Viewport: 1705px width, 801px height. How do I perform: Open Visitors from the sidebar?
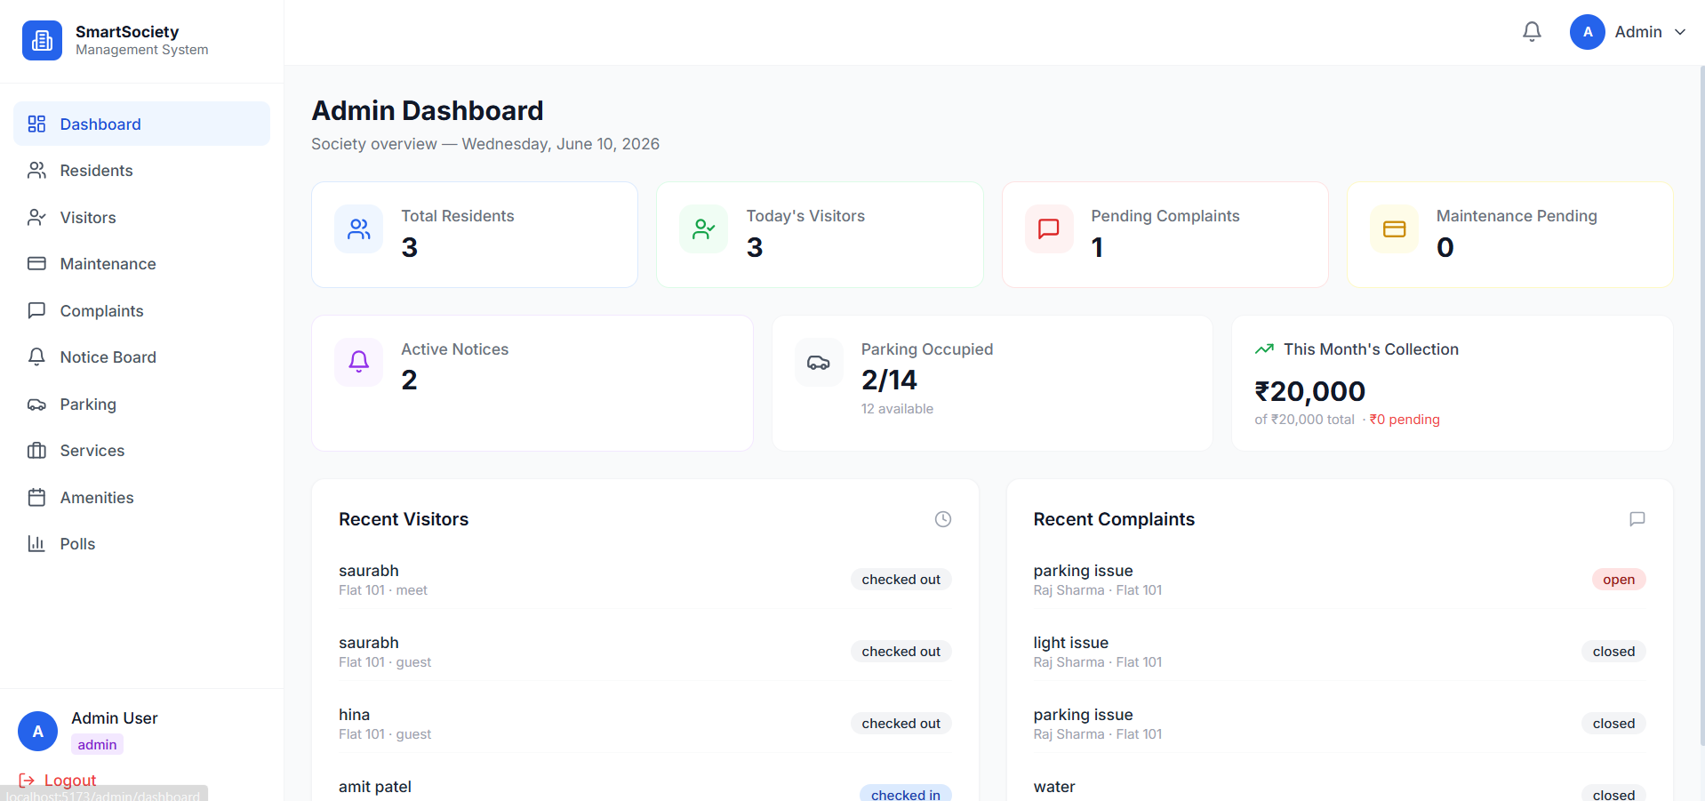tap(141, 217)
